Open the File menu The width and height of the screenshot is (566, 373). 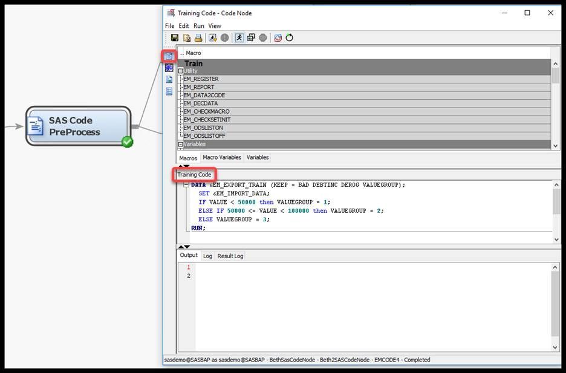click(x=170, y=26)
